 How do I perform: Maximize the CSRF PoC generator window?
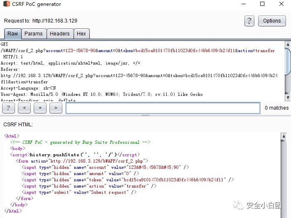pyautogui.click(x=262, y=4)
